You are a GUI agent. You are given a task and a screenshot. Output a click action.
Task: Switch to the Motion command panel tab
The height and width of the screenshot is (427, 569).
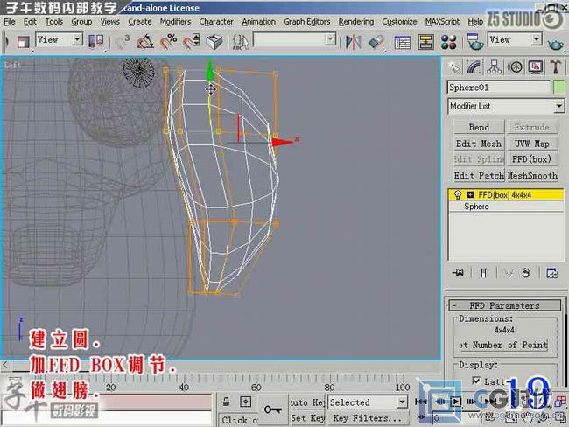515,67
